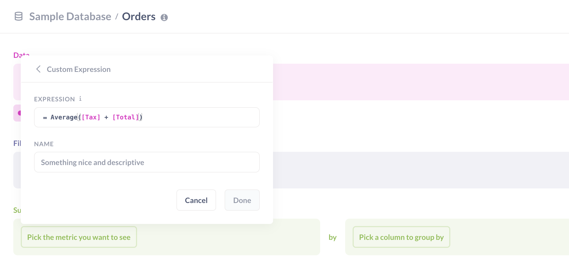The height and width of the screenshot is (268, 569).
Task: Click the Average function name
Action: coord(64,117)
